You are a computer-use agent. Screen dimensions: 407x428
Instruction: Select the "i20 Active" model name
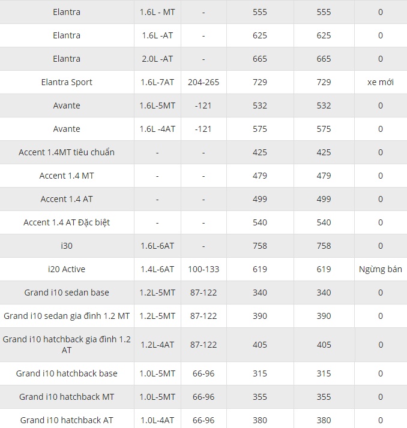(67, 269)
